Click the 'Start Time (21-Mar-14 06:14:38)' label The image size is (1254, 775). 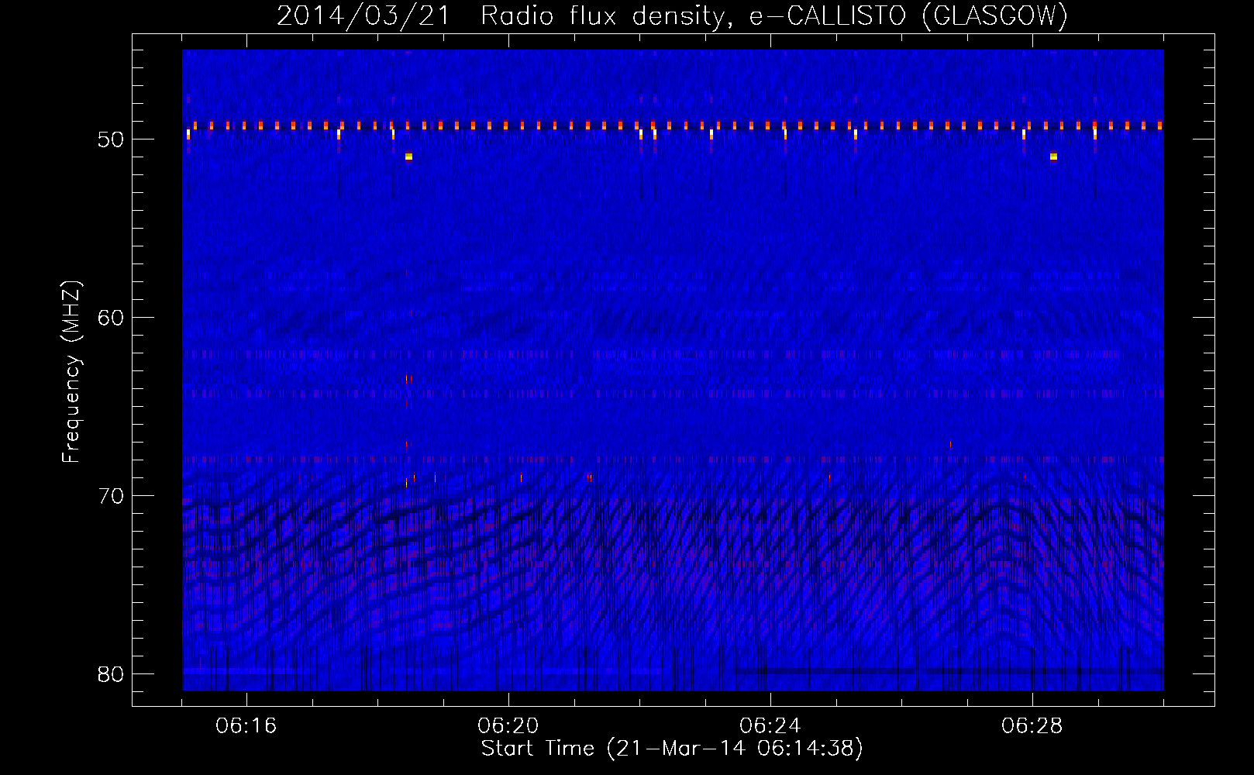671,749
